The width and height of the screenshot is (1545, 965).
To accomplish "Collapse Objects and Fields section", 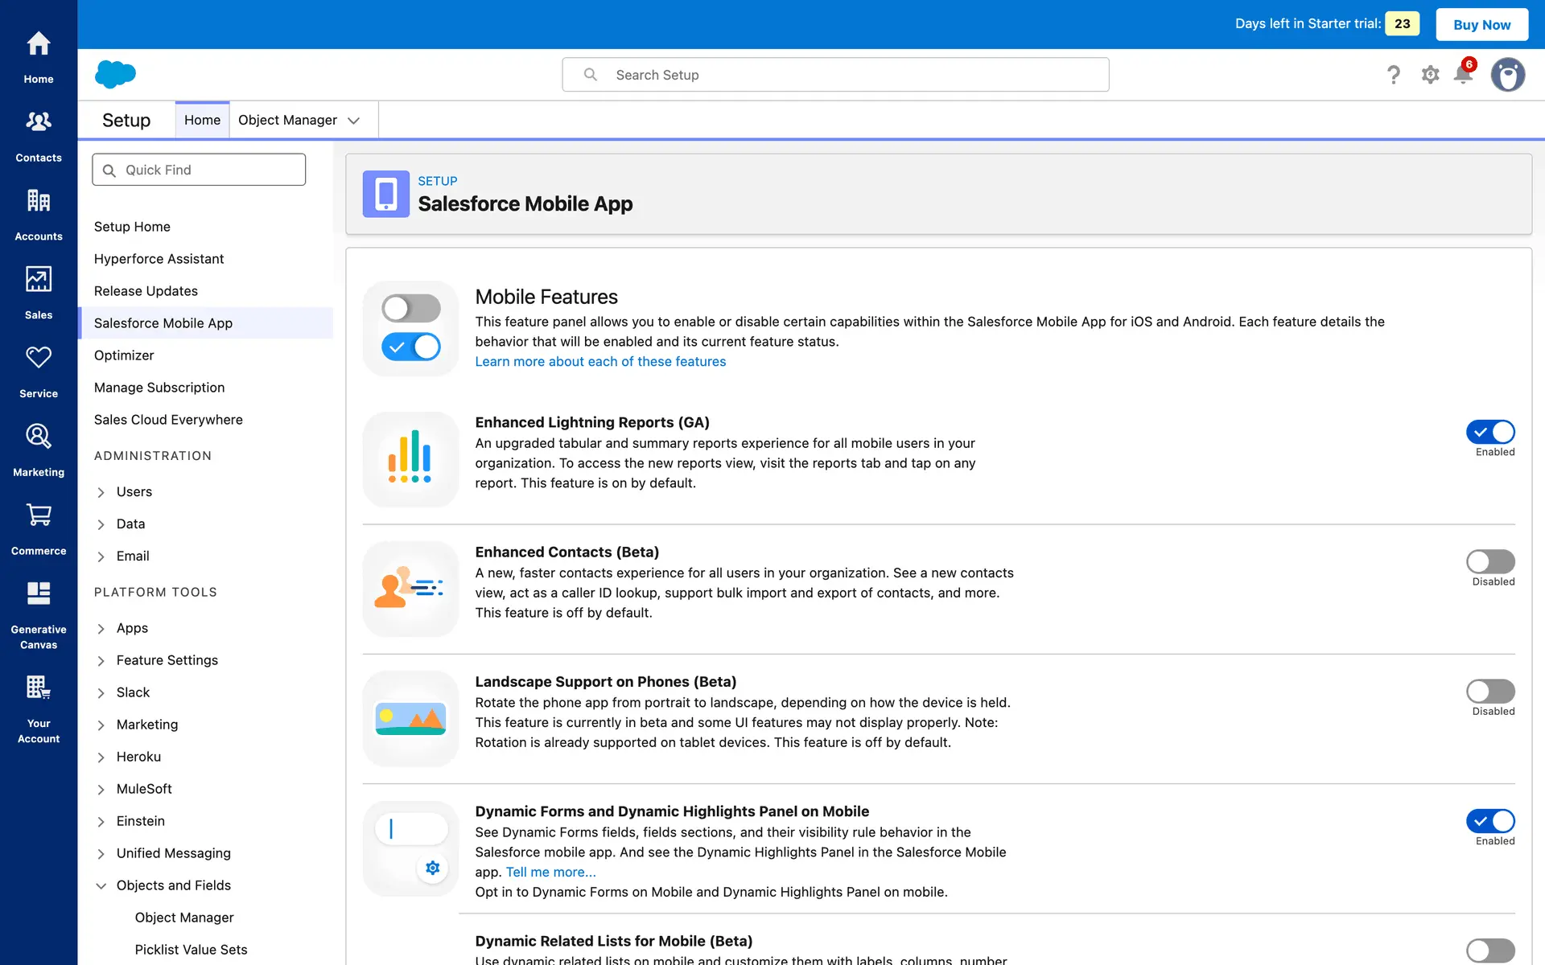I will click(x=101, y=885).
